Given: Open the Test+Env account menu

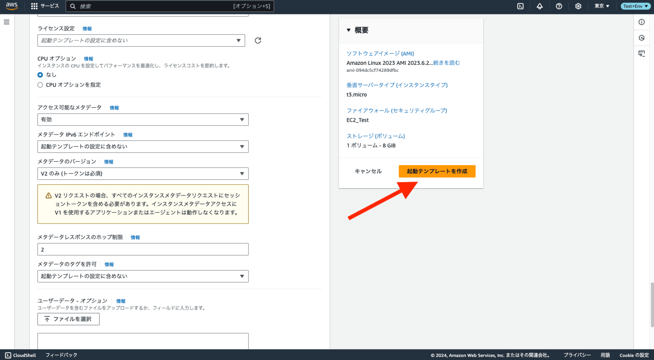Looking at the screenshot, I should (635, 6).
